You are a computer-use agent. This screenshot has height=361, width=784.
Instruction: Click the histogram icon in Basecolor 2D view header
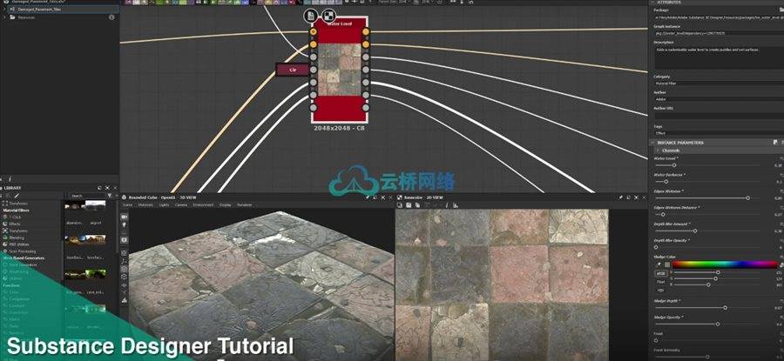pos(456,204)
